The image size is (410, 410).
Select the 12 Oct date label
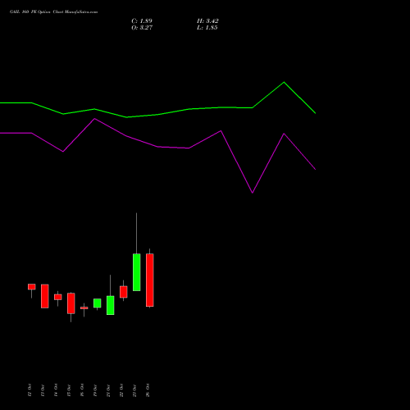30,390
